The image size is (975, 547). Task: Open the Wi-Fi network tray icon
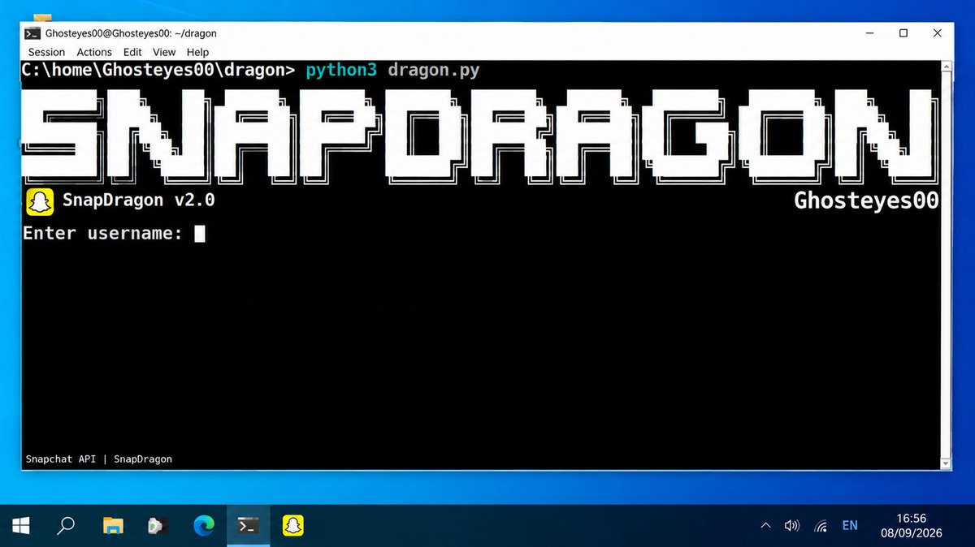(x=821, y=526)
